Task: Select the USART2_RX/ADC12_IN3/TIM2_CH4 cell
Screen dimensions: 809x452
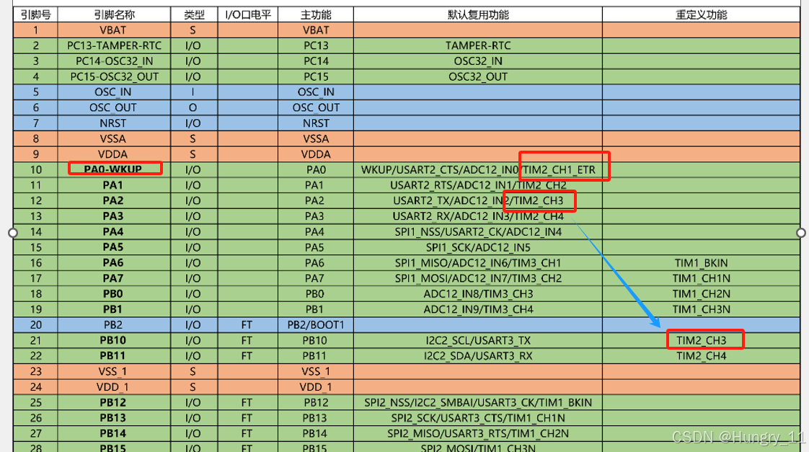Action: tap(478, 216)
